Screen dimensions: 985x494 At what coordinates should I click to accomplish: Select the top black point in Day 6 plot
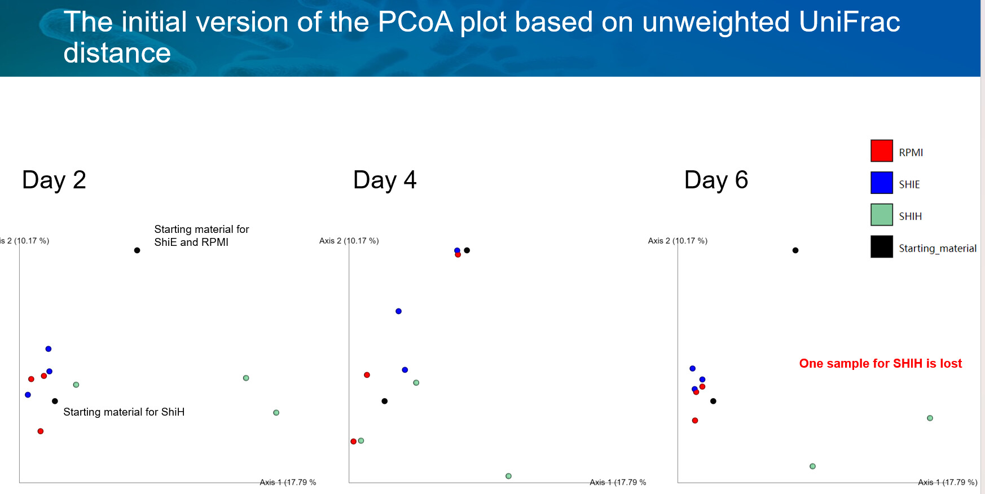tap(795, 250)
